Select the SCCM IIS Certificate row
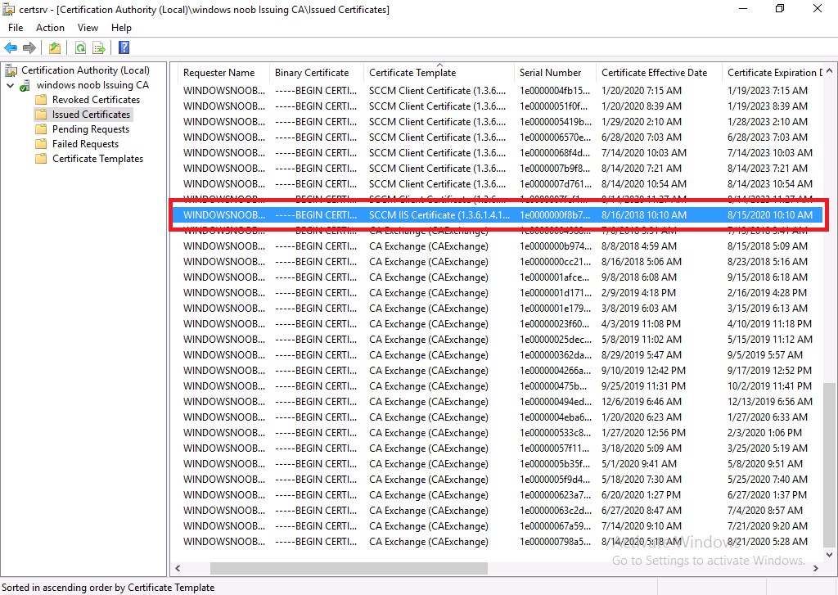Screen dimensions: 838x595 coord(497,215)
